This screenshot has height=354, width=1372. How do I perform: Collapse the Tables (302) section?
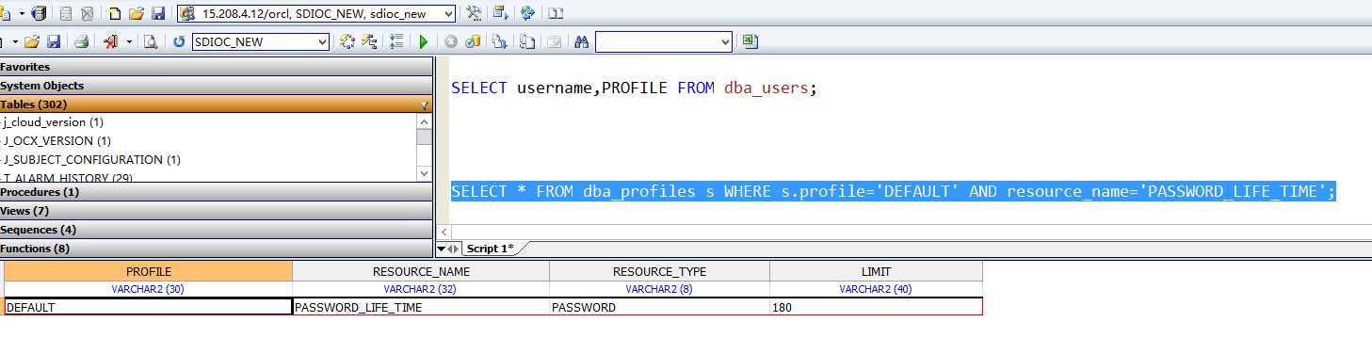point(216,105)
